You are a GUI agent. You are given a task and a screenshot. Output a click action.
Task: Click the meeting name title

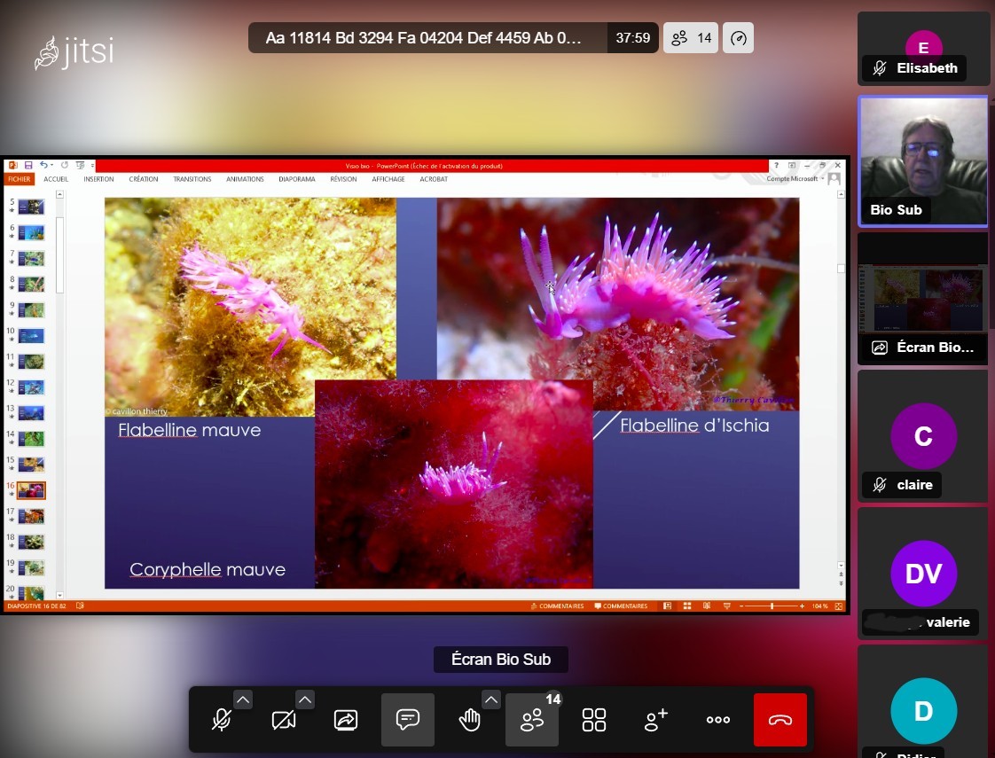[x=424, y=38]
